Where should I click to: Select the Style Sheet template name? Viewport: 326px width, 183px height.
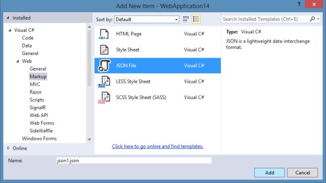click(x=128, y=50)
